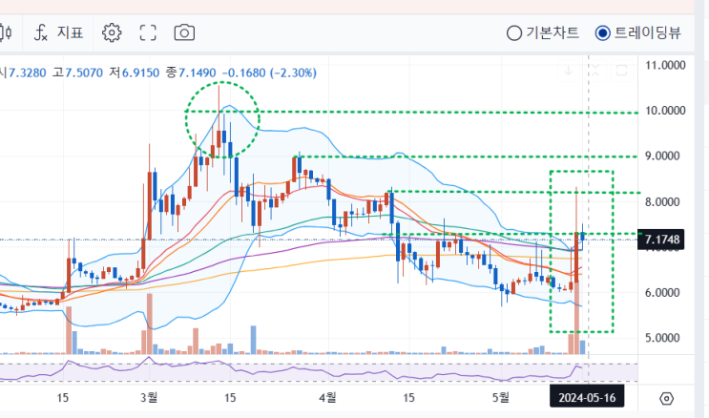Click the faded download arrow icon on chart
The image size is (709, 418).
(x=569, y=71)
